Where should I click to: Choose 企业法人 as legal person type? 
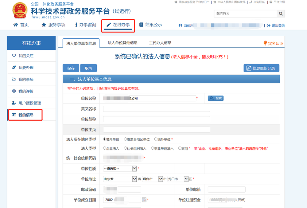105,148
